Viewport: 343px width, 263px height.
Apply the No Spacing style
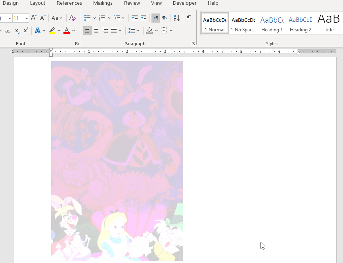pos(243,23)
